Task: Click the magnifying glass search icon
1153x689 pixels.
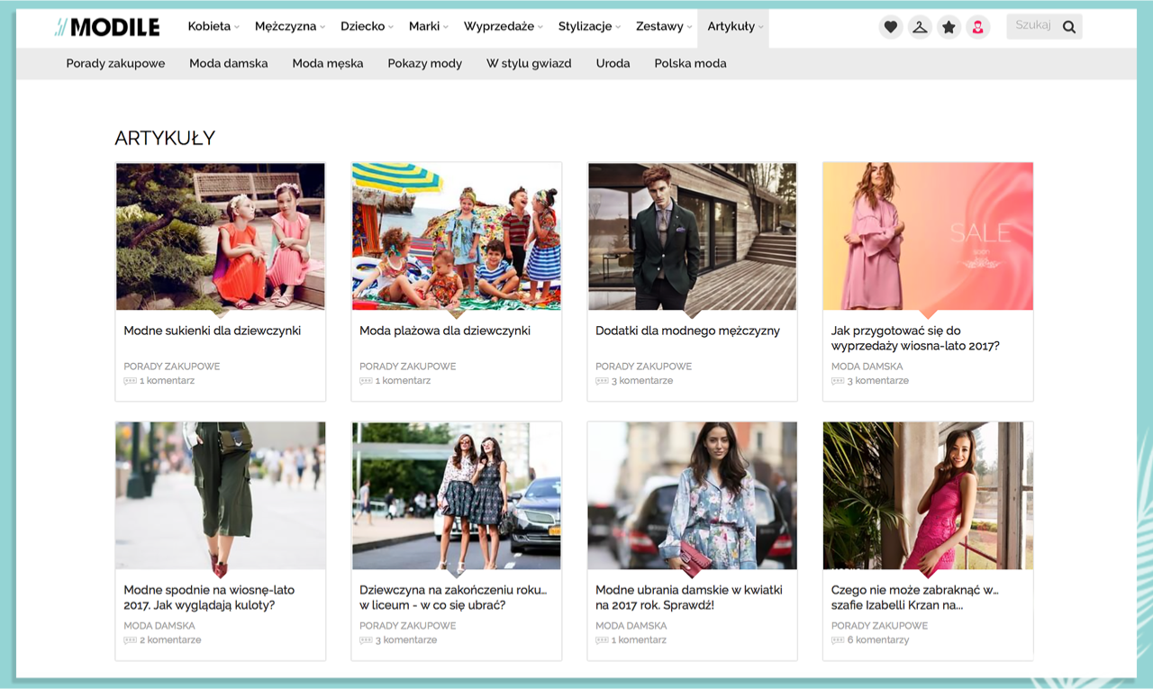Action: tap(1069, 27)
